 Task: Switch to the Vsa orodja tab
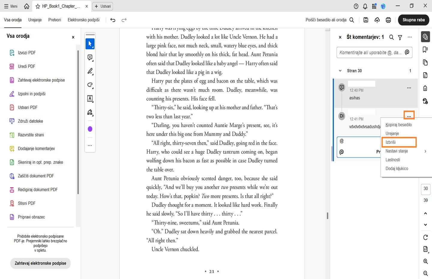tap(13, 20)
